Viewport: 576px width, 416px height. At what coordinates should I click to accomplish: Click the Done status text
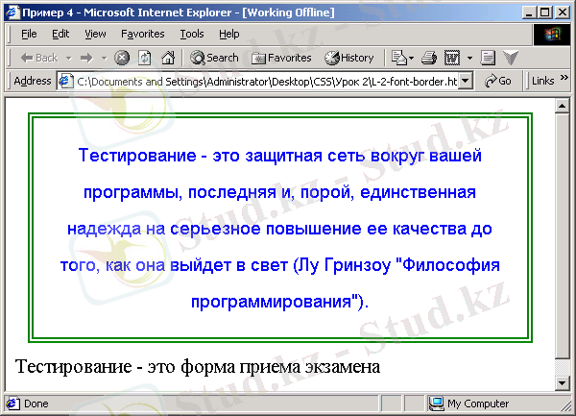[x=36, y=404]
